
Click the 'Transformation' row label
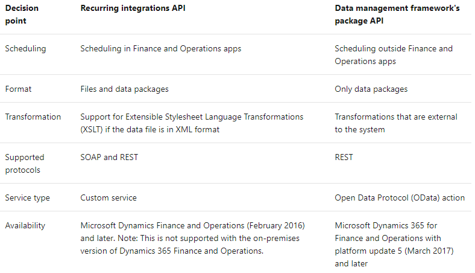33,117
